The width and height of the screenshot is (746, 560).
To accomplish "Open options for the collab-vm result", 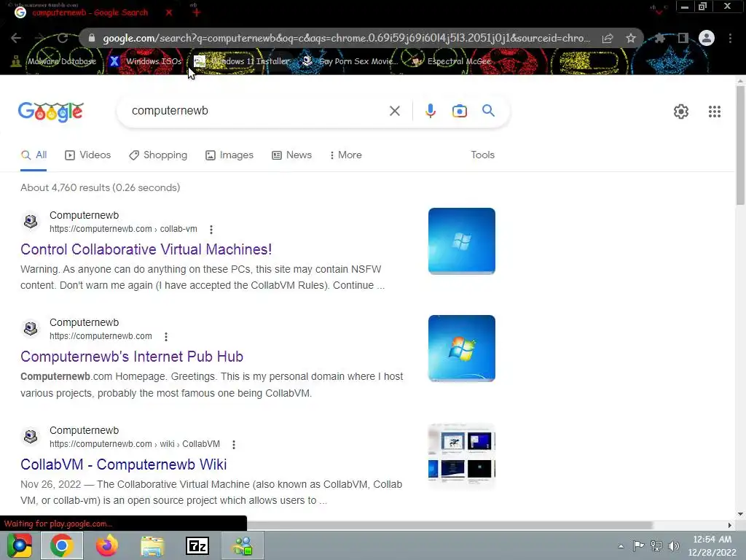I will 211,230.
